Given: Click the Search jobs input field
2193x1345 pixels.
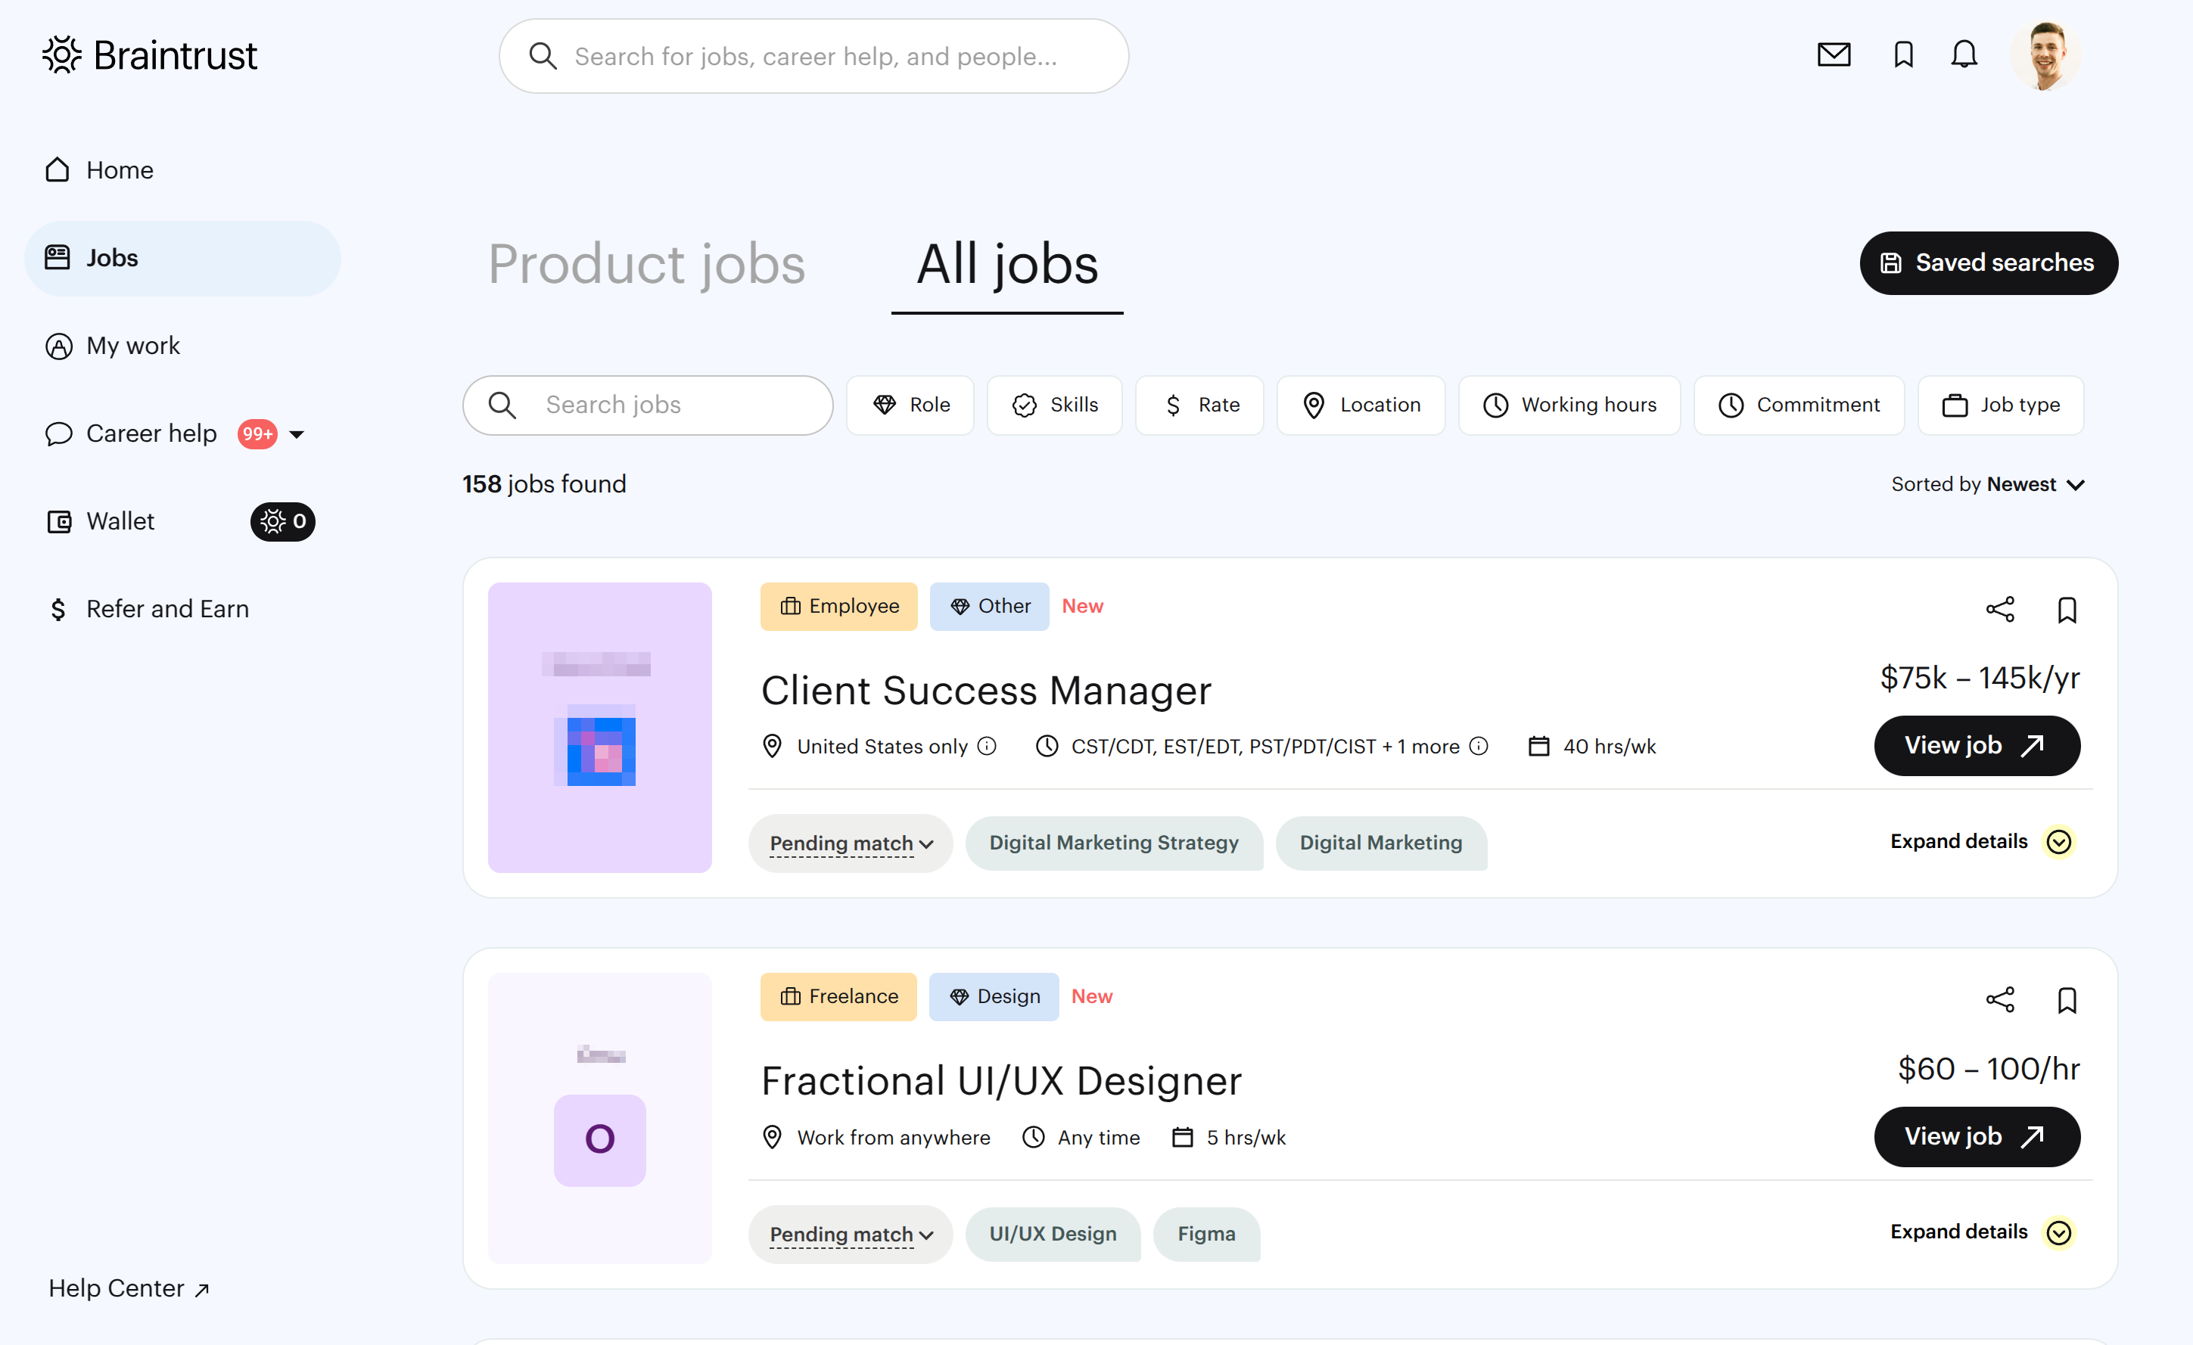Looking at the screenshot, I should (x=647, y=405).
